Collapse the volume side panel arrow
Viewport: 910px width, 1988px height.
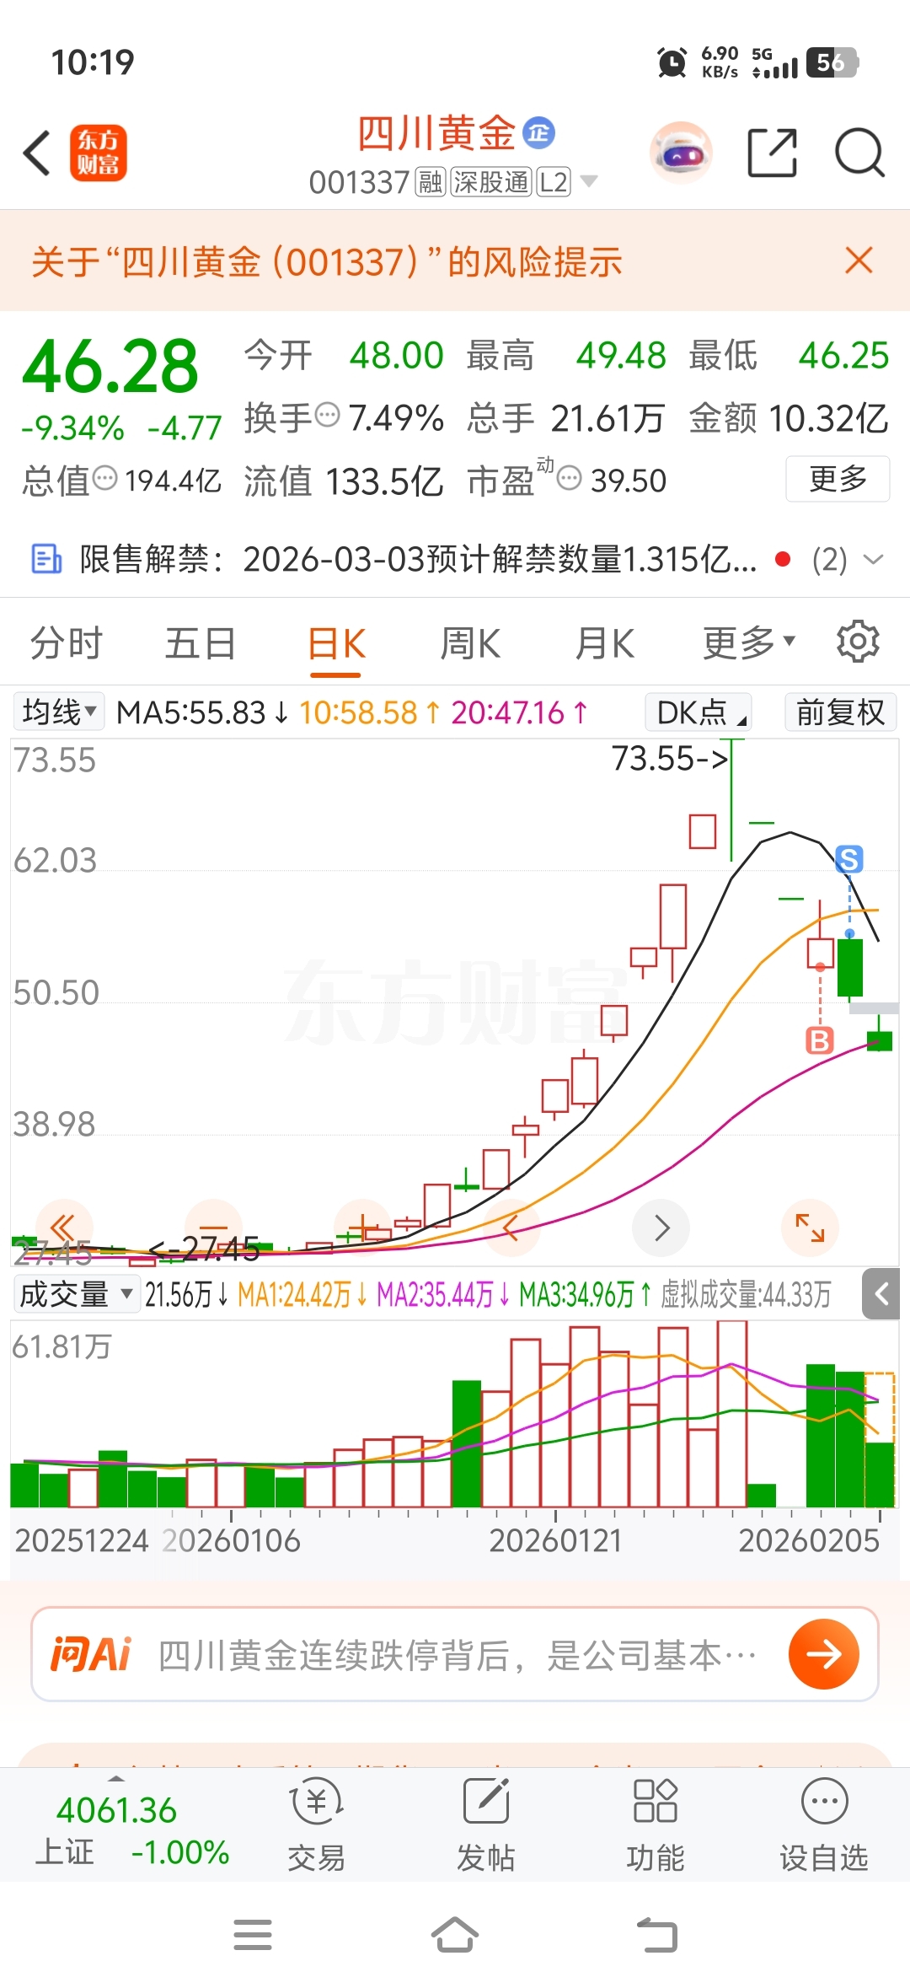(x=881, y=1293)
